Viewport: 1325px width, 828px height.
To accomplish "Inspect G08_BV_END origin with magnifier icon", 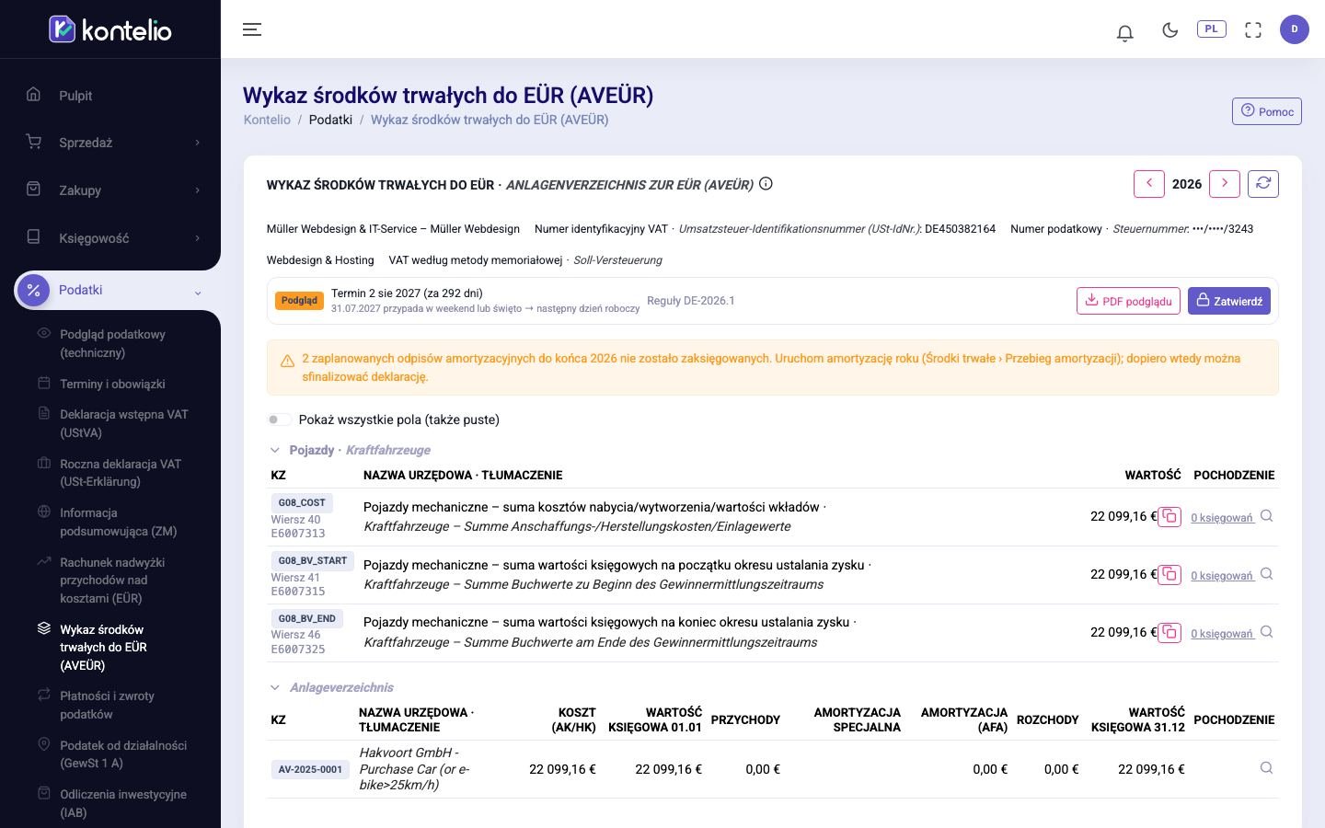I will click(x=1267, y=632).
